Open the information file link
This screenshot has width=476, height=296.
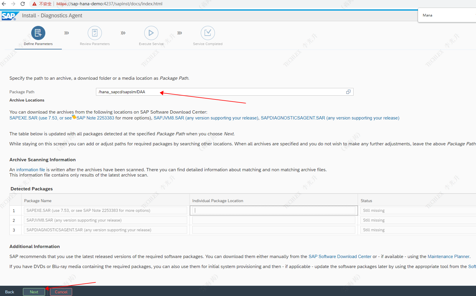pos(31,170)
